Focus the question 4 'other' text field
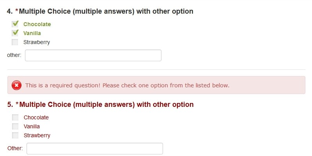 [x=93, y=55]
